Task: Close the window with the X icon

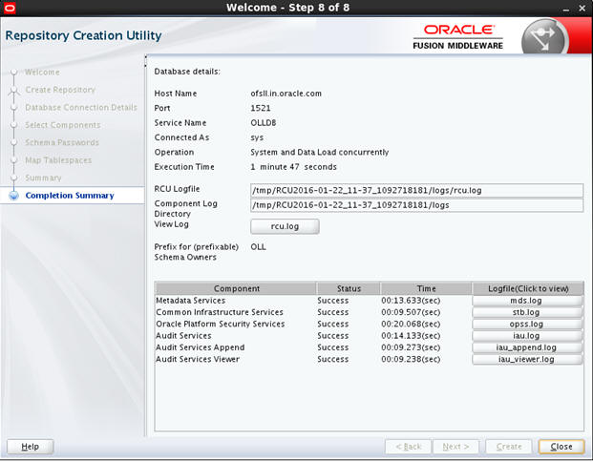Action: pos(582,8)
